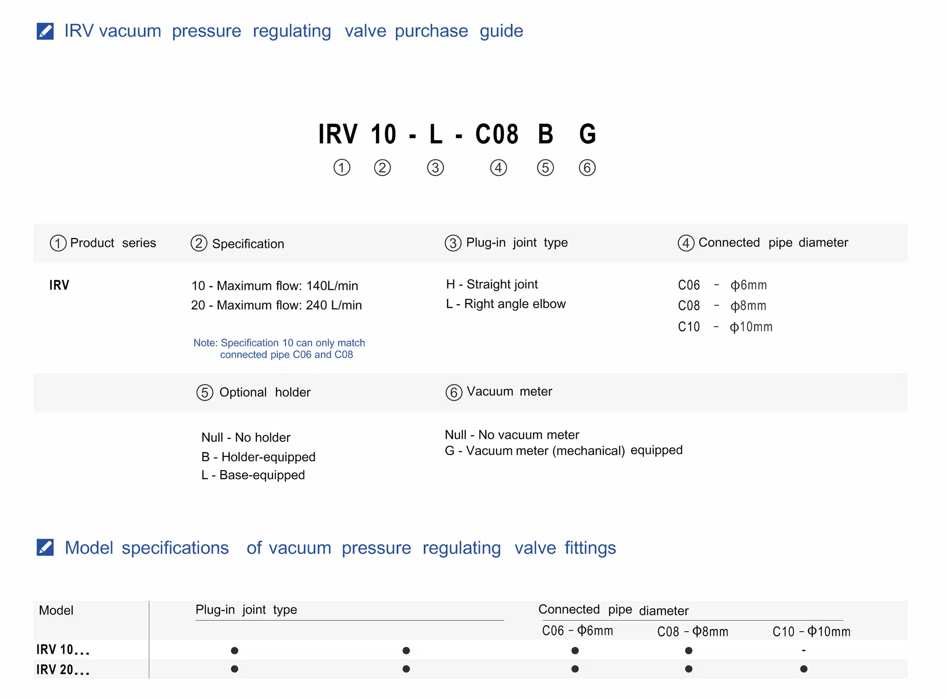Click circled number 5 under letter B
This screenshot has width=946, height=699.
coord(545,167)
